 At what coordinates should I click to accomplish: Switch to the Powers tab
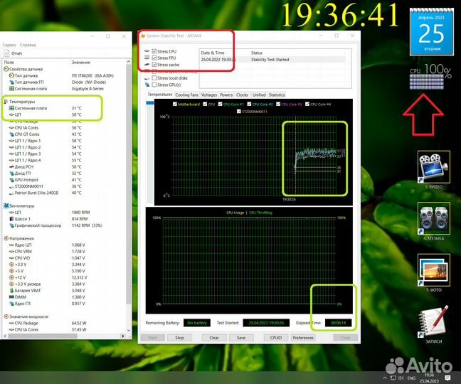click(x=226, y=95)
